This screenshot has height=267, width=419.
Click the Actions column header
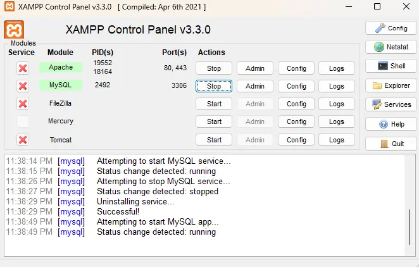tap(211, 53)
